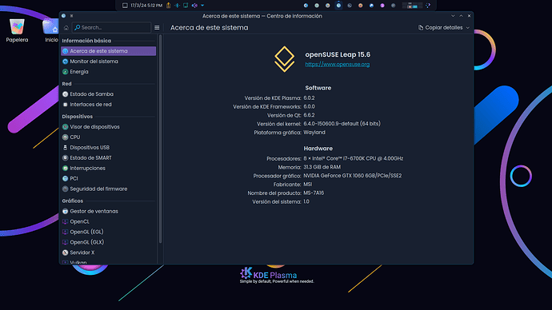The image size is (552, 310).
Task: Click the Dispositivos USB icon
Action: [65, 148]
